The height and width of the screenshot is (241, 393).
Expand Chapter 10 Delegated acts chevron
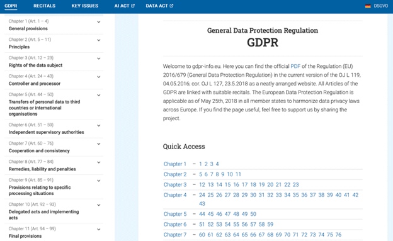99,205
